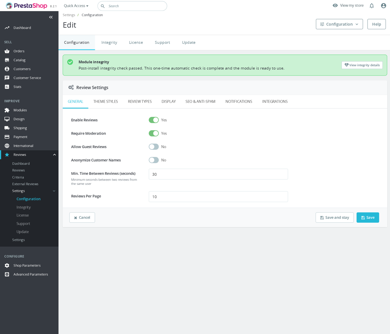This screenshot has width=390, height=334.
Task: Open the SEO & Anti-Spam tab
Action: click(201, 101)
